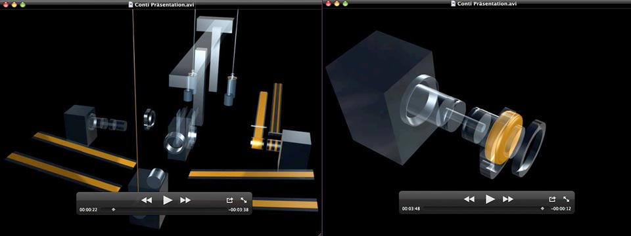Toggle the remaining time display showing -00:00:12
The image size is (631, 236).
(561, 208)
